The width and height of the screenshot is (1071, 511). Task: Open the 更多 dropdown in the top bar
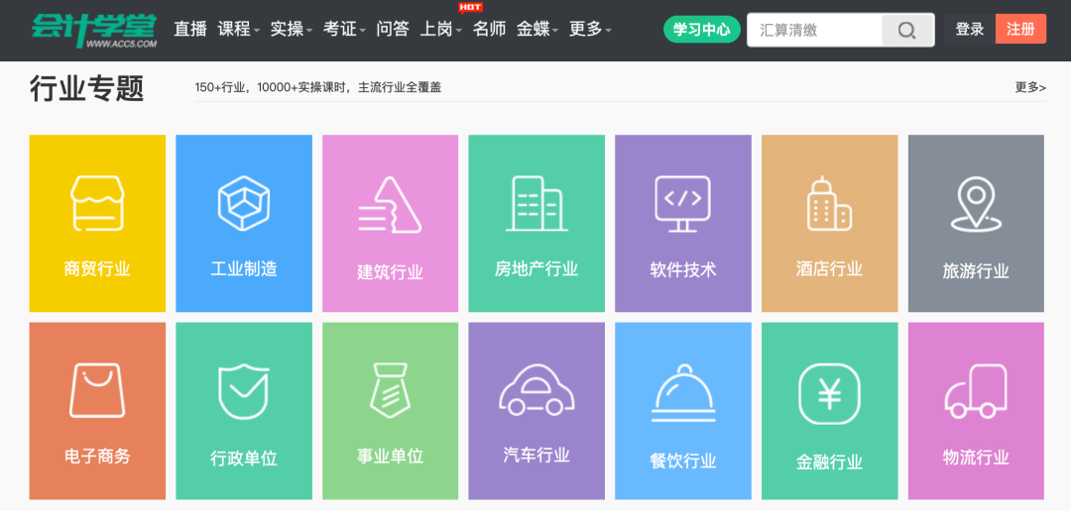(x=590, y=30)
